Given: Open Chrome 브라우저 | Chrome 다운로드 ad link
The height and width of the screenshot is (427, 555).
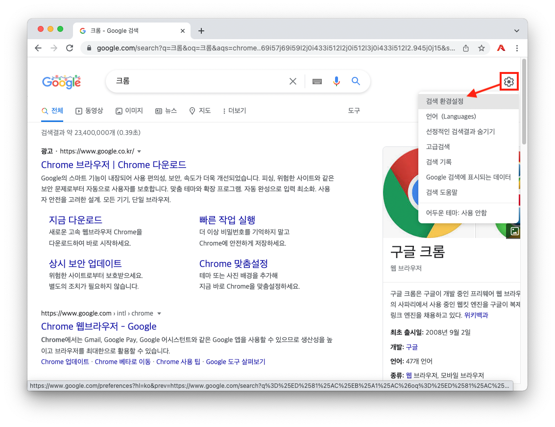Looking at the screenshot, I should click(114, 165).
